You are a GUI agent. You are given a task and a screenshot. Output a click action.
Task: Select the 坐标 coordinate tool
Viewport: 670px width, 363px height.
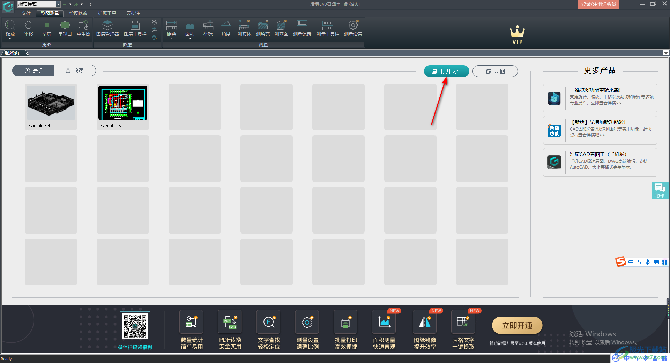tap(208, 28)
